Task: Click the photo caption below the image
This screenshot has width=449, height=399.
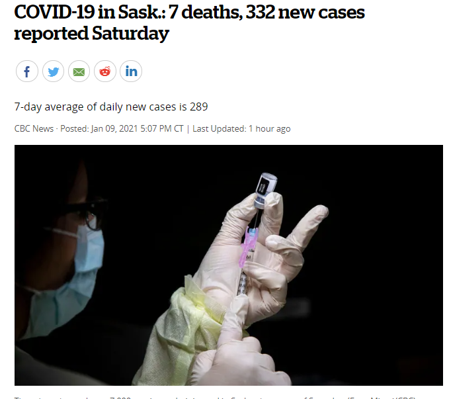Action: (215, 397)
